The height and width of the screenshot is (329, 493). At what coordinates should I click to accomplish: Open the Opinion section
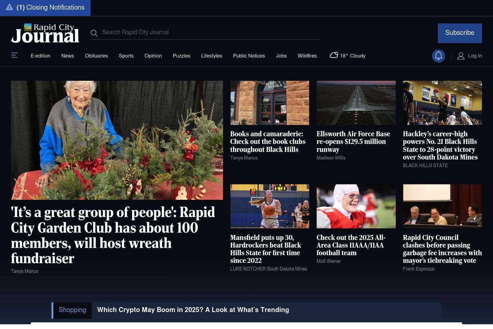153,56
